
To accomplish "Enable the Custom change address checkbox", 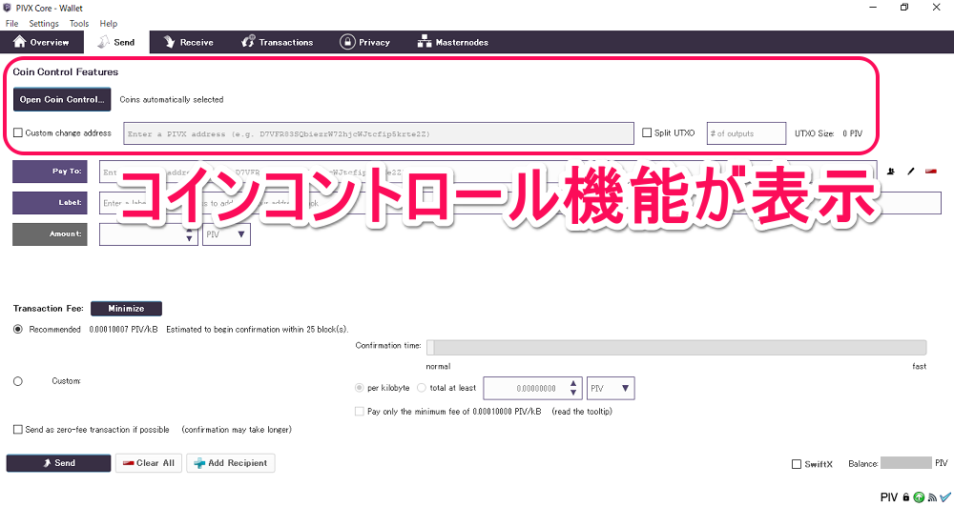I will coord(18,133).
